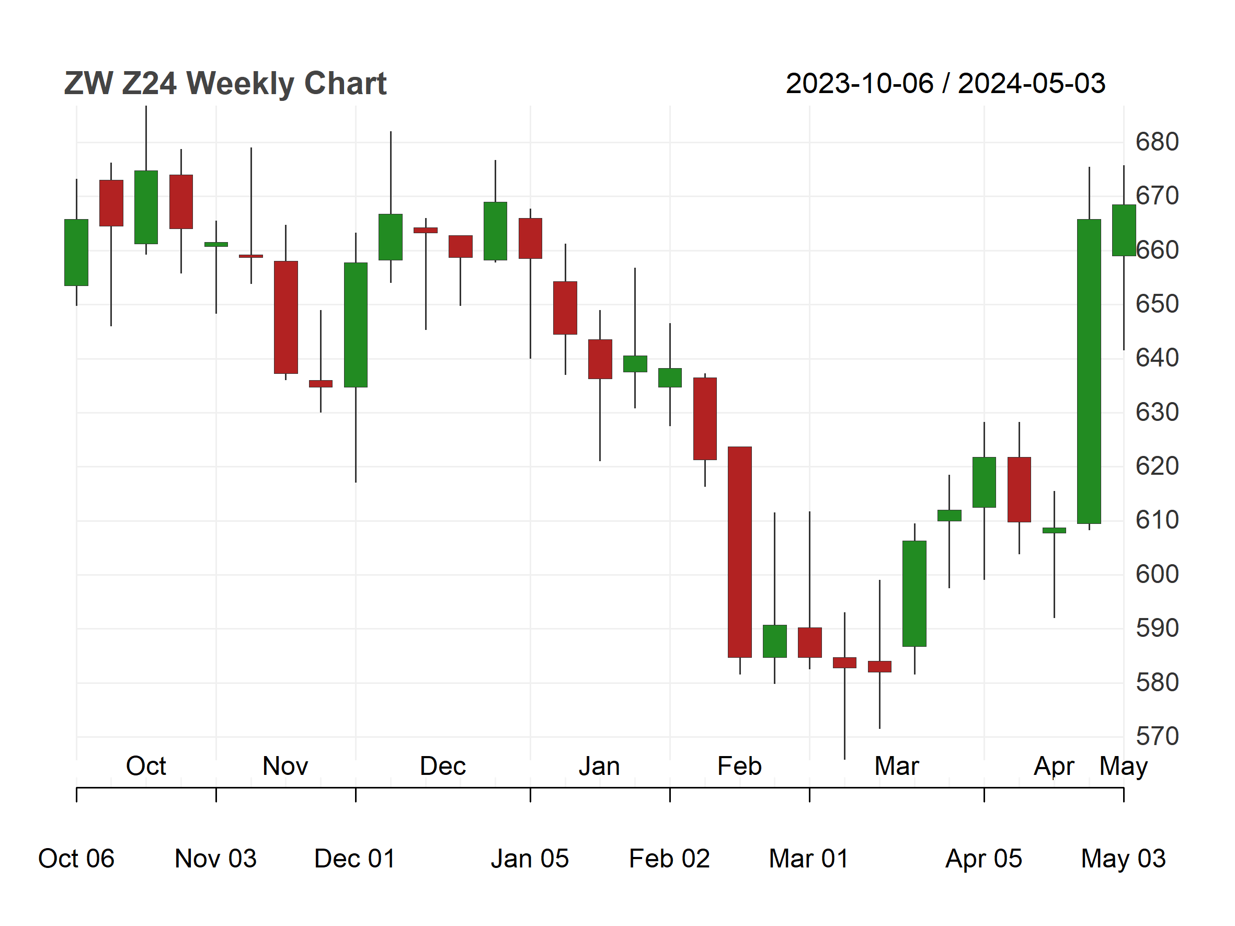The image size is (1235, 926).
Task: Select the Dec 01 date label
Action: coord(355,859)
